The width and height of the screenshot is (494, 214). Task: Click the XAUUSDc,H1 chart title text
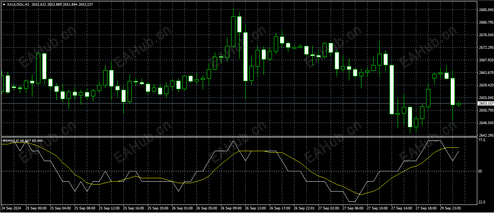18,4
